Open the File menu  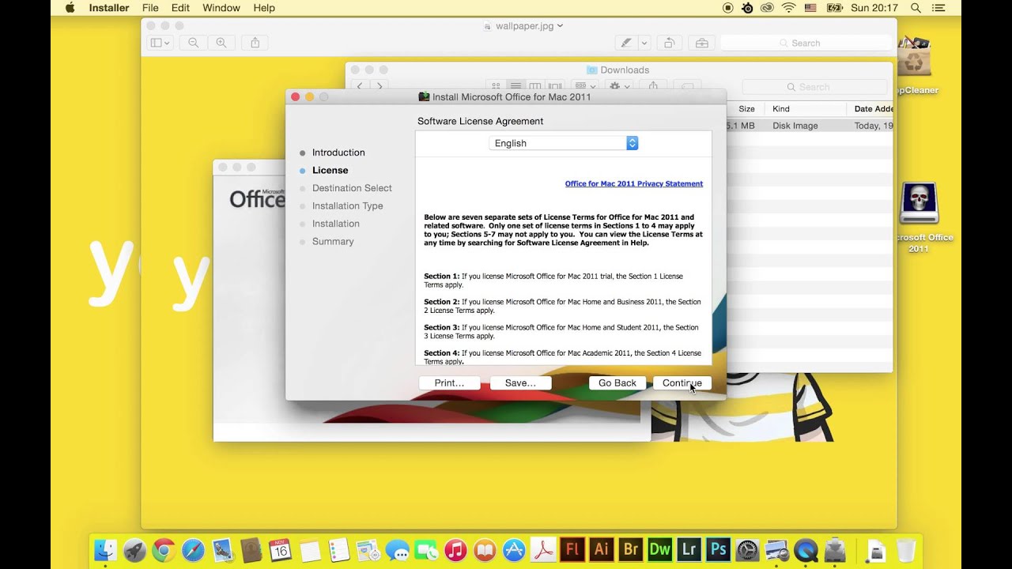click(x=150, y=8)
